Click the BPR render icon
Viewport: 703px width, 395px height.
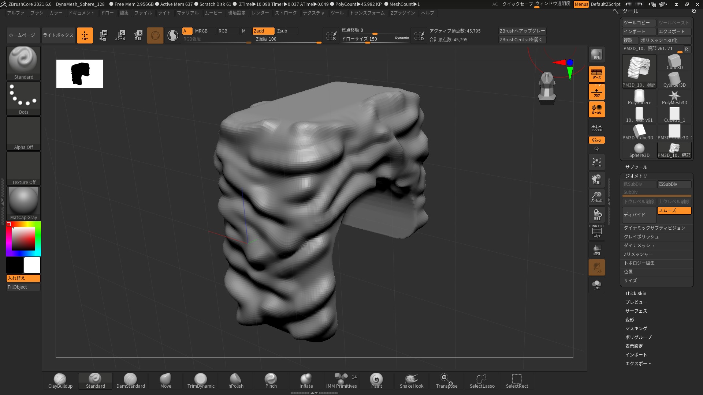[596, 55]
